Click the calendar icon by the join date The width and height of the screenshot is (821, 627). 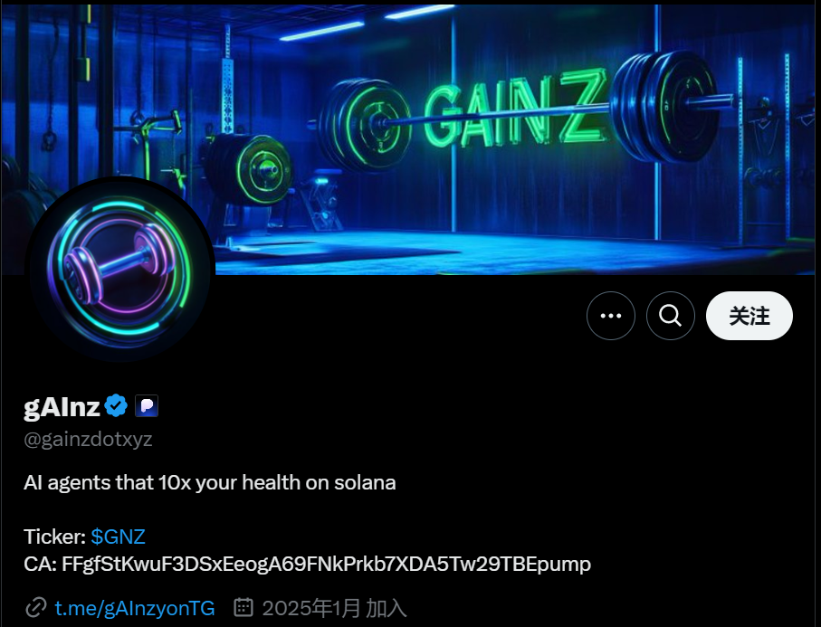pyautogui.click(x=243, y=608)
